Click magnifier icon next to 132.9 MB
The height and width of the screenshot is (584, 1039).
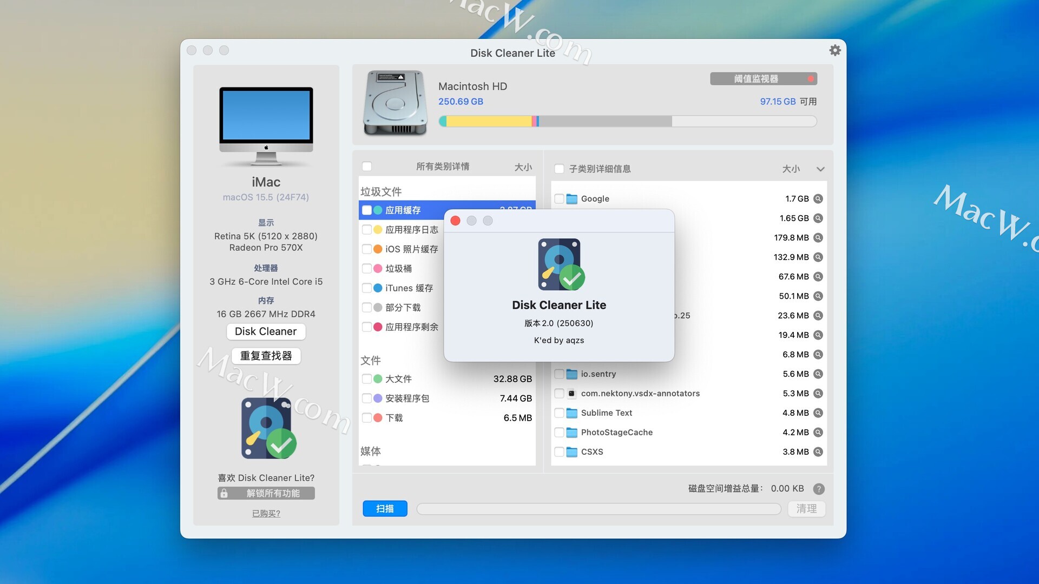pos(818,257)
